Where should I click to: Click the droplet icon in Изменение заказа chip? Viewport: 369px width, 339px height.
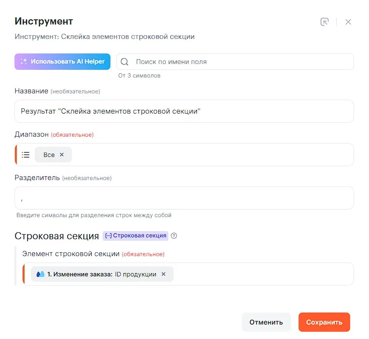point(41,274)
